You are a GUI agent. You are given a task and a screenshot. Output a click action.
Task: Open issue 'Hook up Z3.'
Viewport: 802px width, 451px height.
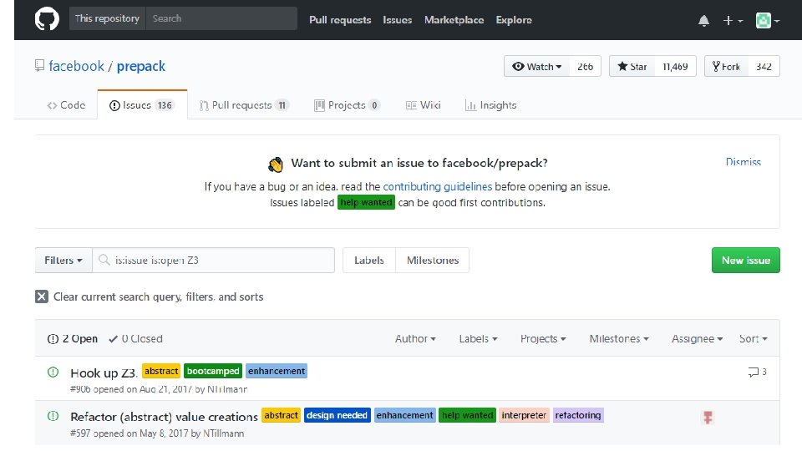pyautogui.click(x=104, y=372)
